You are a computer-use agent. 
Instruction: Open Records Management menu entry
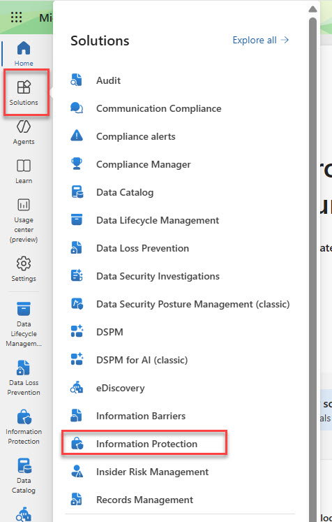(144, 500)
